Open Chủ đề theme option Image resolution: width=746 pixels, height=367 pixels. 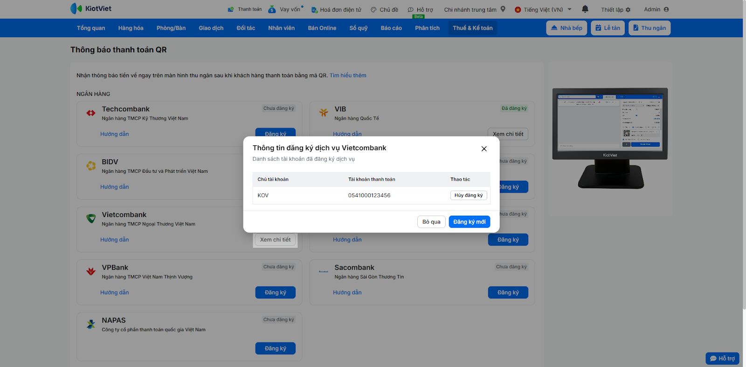[x=385, y=9]
